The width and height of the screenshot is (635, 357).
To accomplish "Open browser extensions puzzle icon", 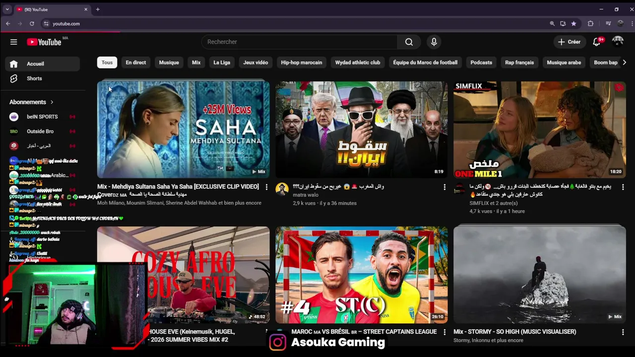I will tap(590, 23).
